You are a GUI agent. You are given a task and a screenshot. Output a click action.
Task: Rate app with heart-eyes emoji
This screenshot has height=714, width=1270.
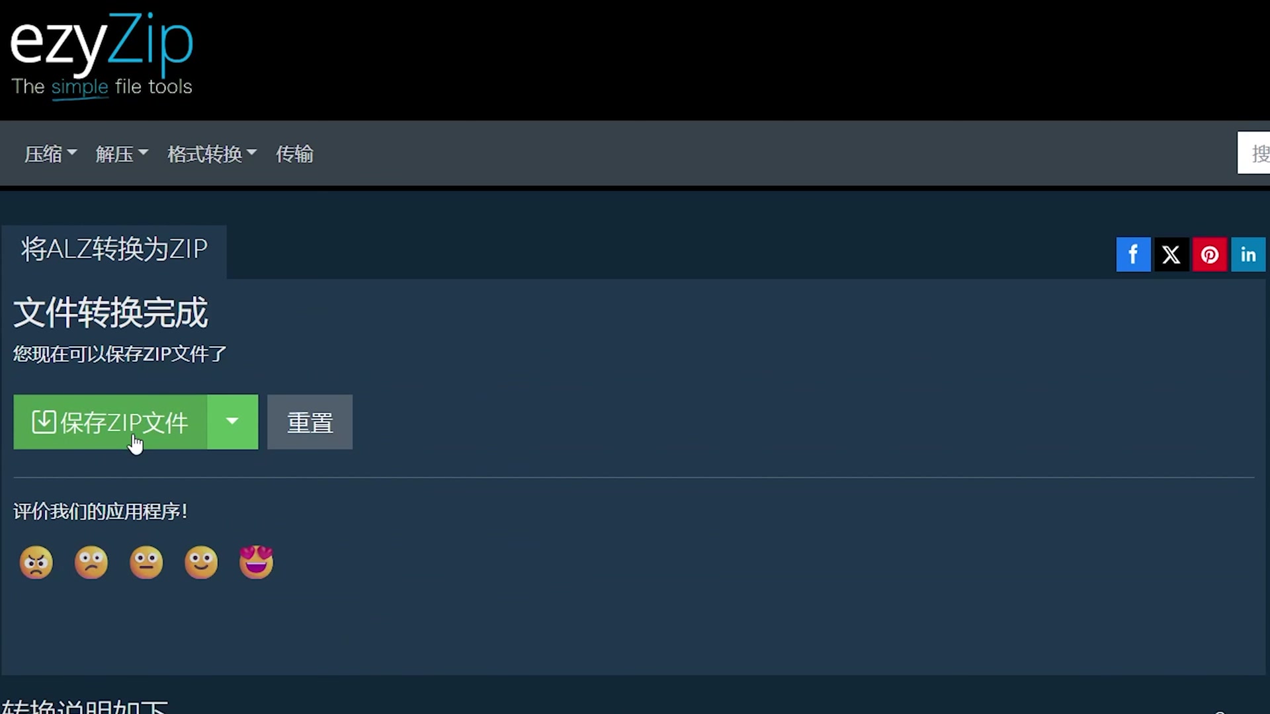(x=256, y=563)
